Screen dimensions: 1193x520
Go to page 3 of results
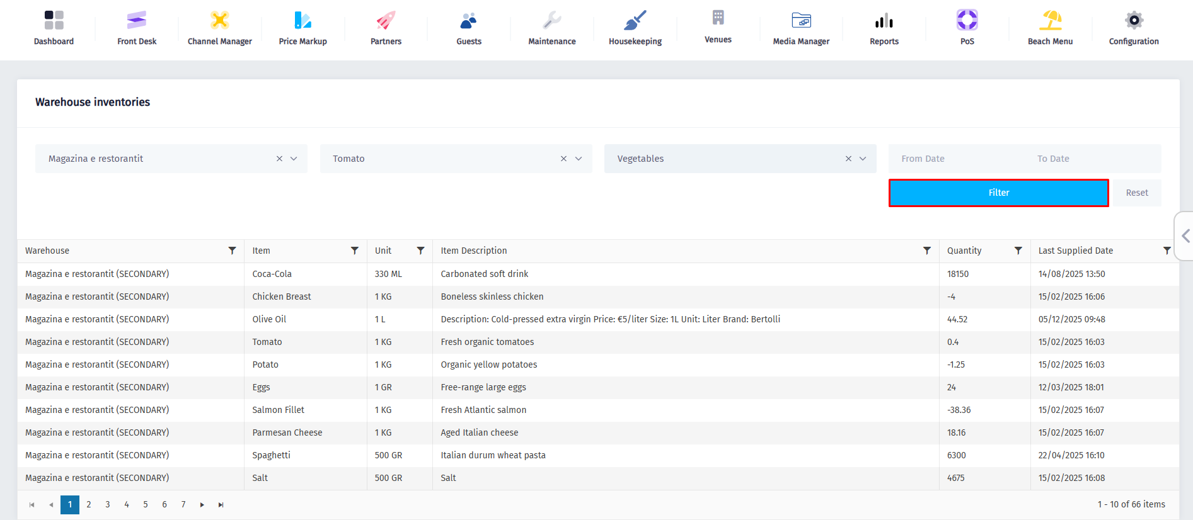click(x=108, y=504)
